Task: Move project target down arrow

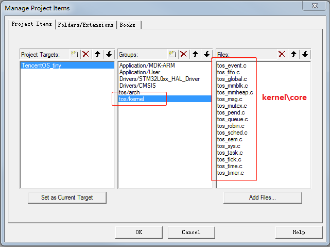Action: pos(109,54)
